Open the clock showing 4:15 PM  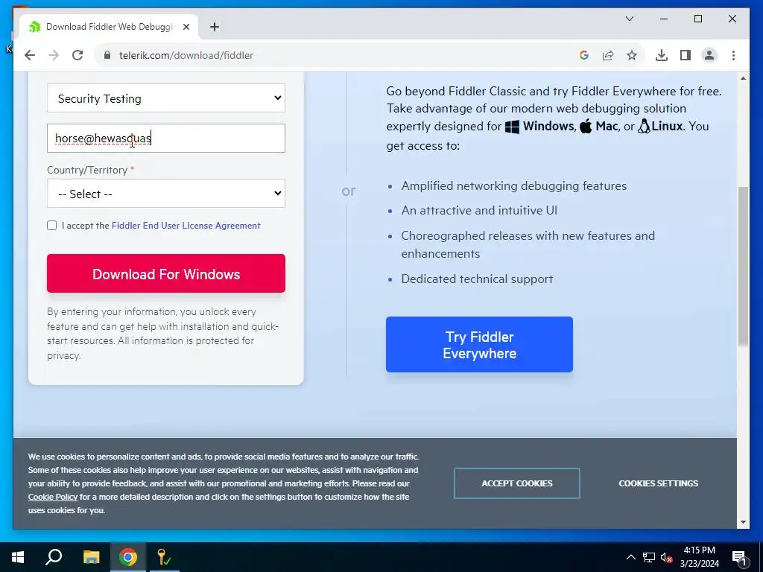[x=699, y=557]
